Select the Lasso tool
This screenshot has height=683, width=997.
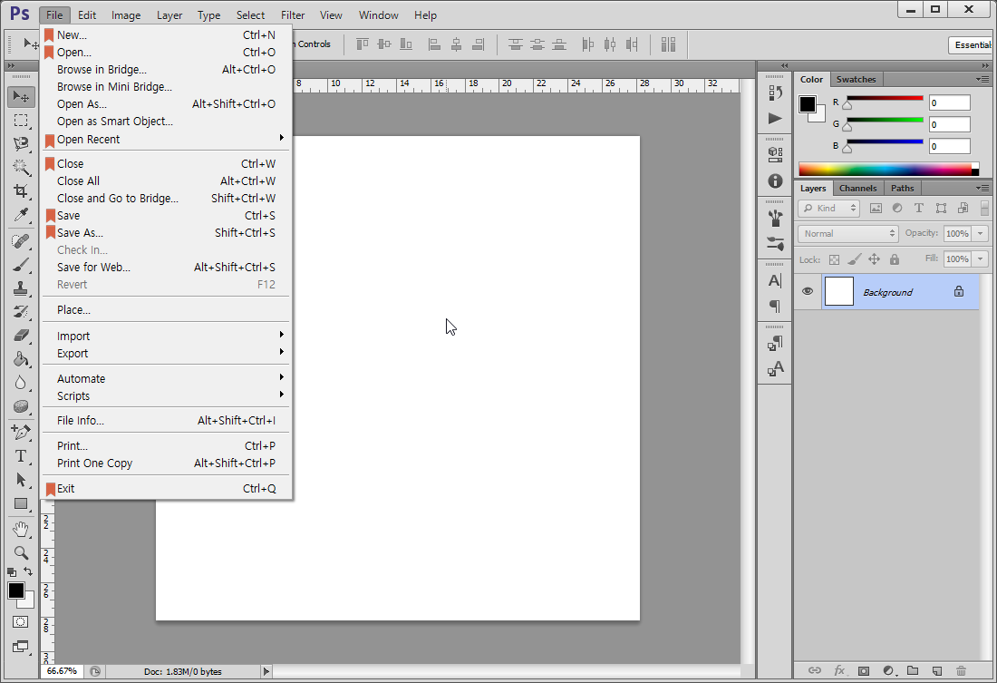click(x=21, y=144)
